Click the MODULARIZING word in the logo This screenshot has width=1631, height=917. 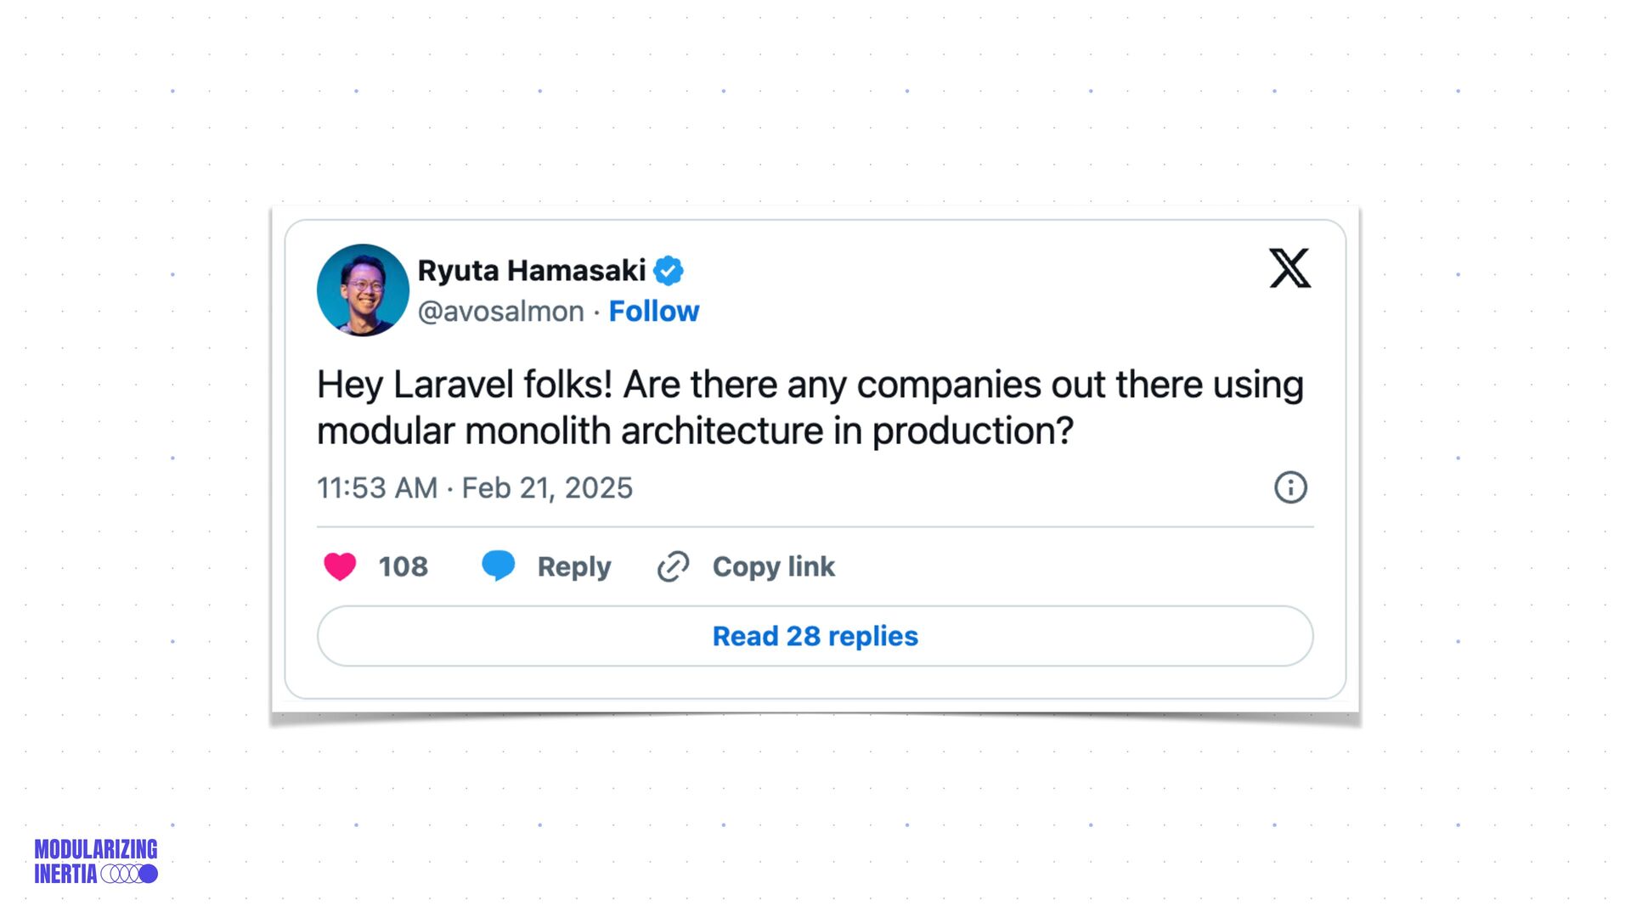[x=96, y=849]
